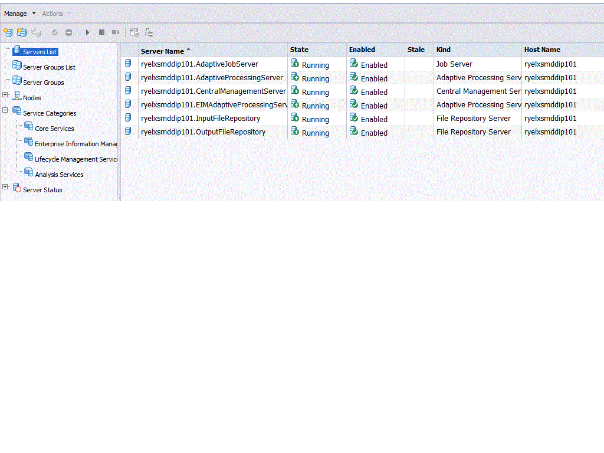Click the Enable Server checkmark icon
The height and width of the screenshot is (453, 604).
coord(55,32)
